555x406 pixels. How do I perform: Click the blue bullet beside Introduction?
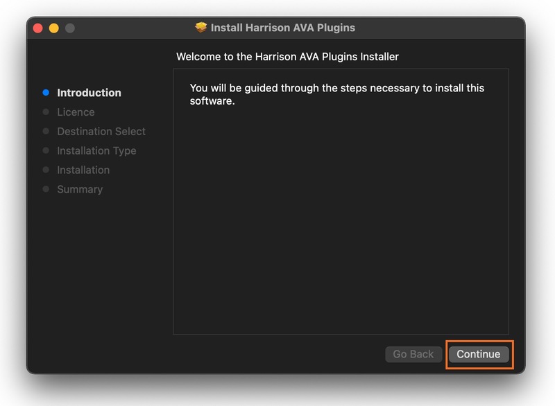click(46, 92)
